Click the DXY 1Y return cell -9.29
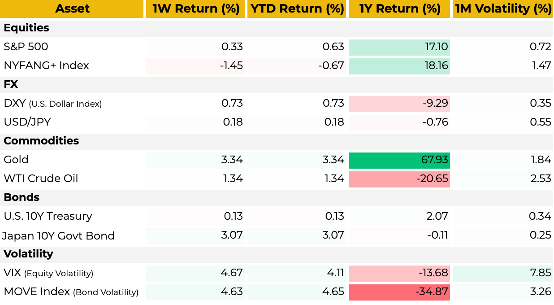This screenshot has height=305, width=554. pyautogui.click(x=399, y=103)
